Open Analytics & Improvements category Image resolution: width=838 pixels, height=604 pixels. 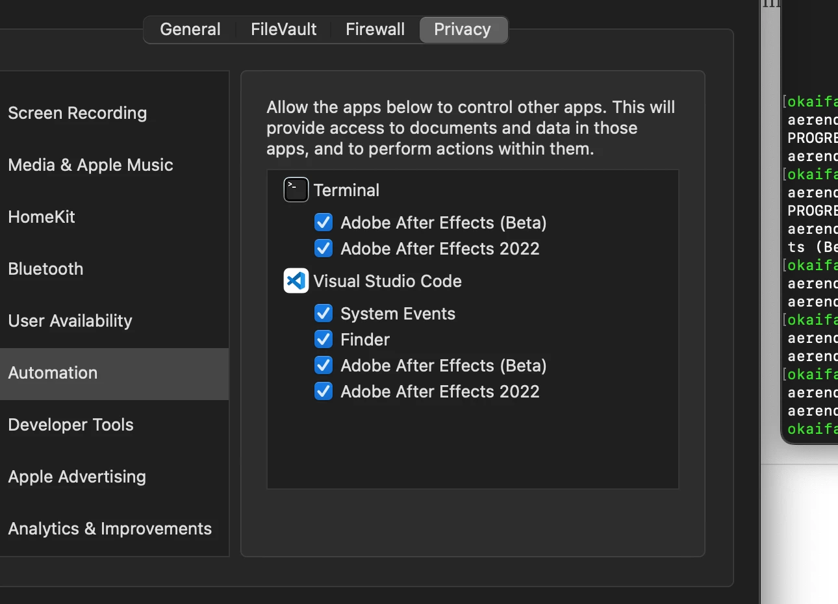tap(110, 529)
